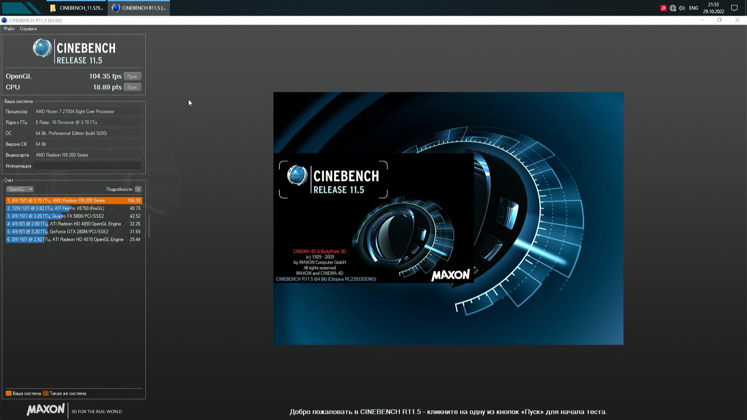Click the ENG input language indicator
The width and height of the screenshot is (747, 420).
[x=693, y=8]
